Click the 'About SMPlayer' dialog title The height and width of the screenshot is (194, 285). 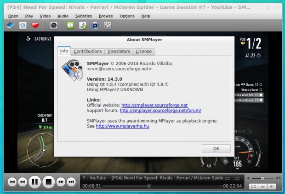click(x=144, y=40)
